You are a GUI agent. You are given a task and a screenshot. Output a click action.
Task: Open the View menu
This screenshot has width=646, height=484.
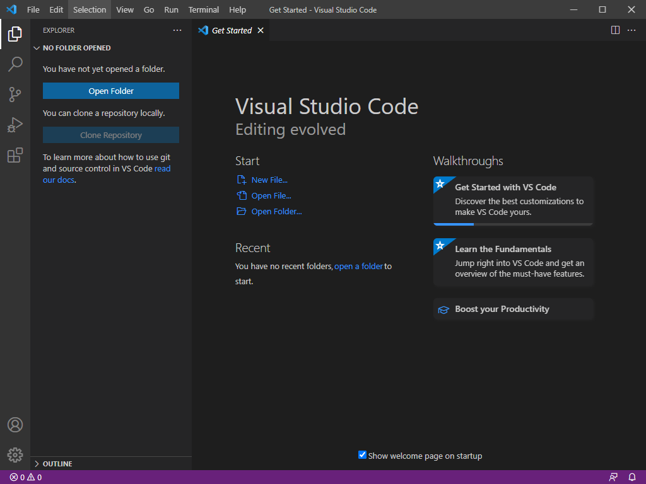click(125, 9)
